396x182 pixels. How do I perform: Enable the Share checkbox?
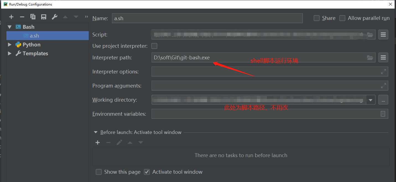(x=316, y=18)
